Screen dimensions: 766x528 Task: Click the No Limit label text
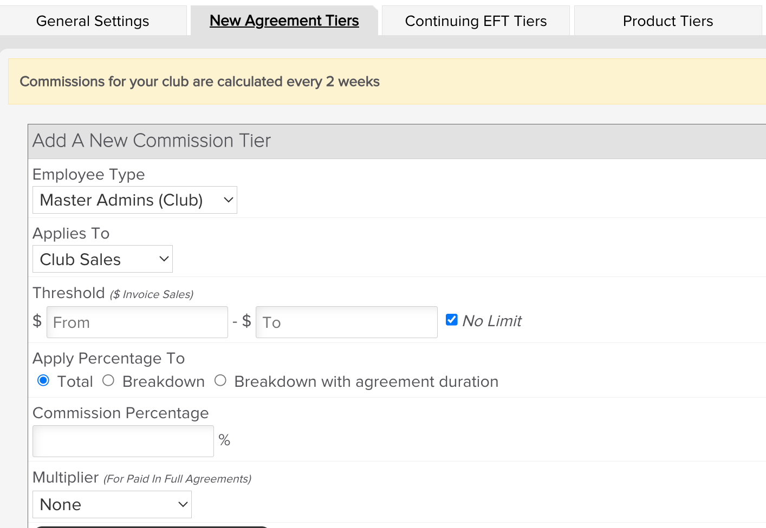pos(492,321)
